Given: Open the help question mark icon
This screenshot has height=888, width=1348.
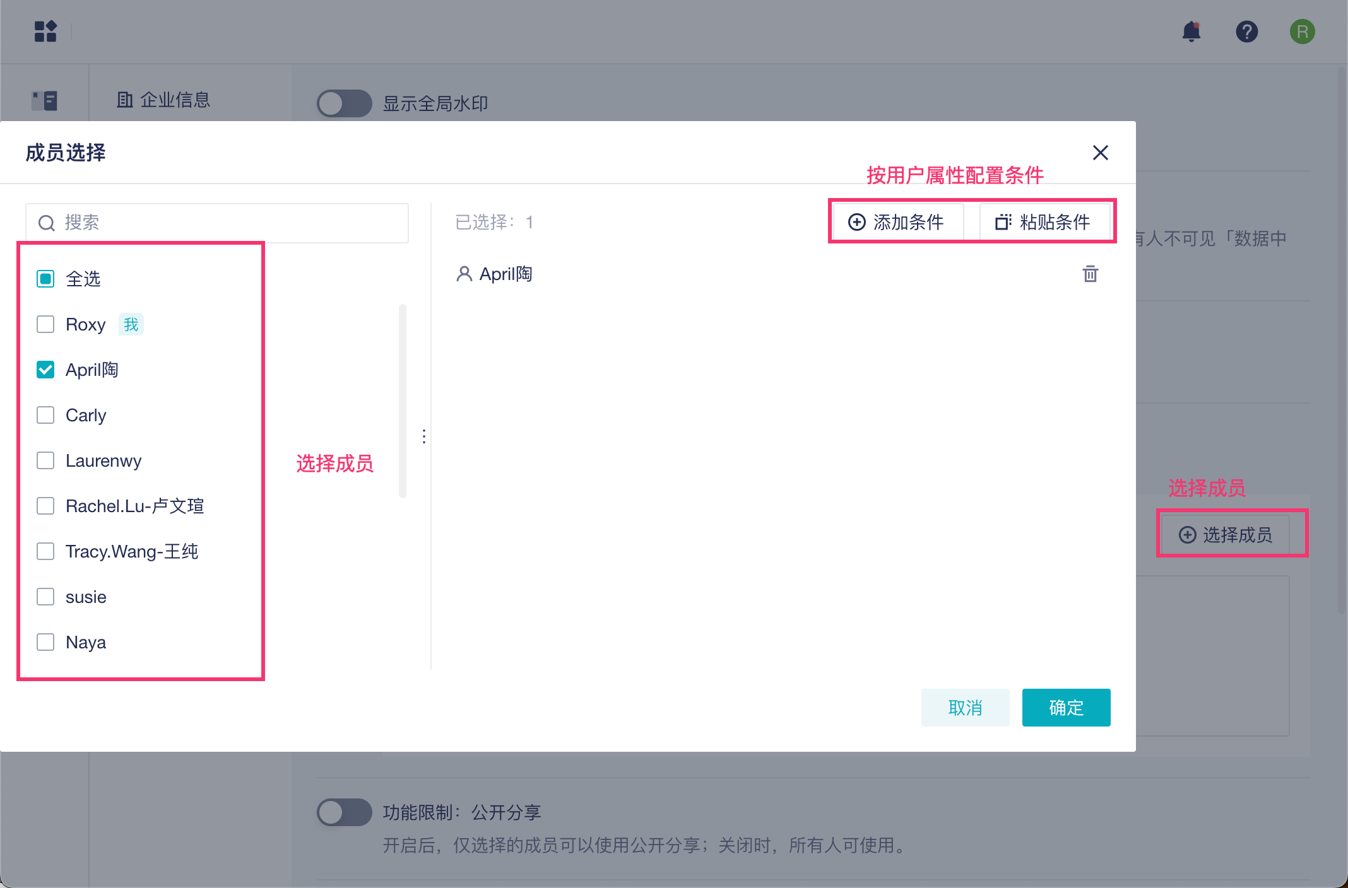Looking at the screenshot, I should pos(1246,31).
